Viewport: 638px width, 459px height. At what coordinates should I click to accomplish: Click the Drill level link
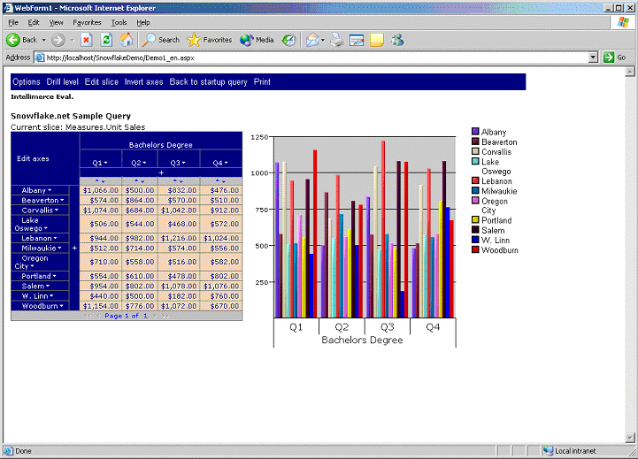[x=62, y=81]
